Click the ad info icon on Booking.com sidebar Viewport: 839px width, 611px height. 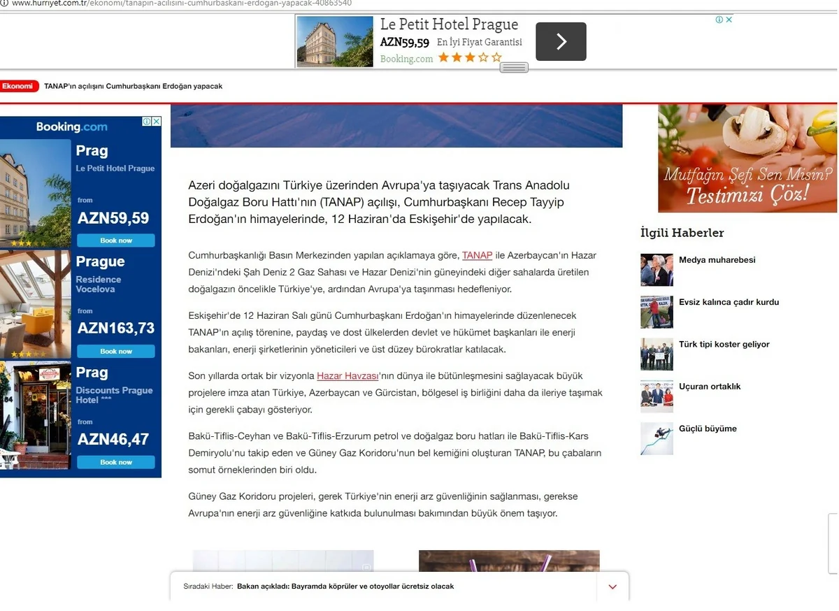point(148,122)
